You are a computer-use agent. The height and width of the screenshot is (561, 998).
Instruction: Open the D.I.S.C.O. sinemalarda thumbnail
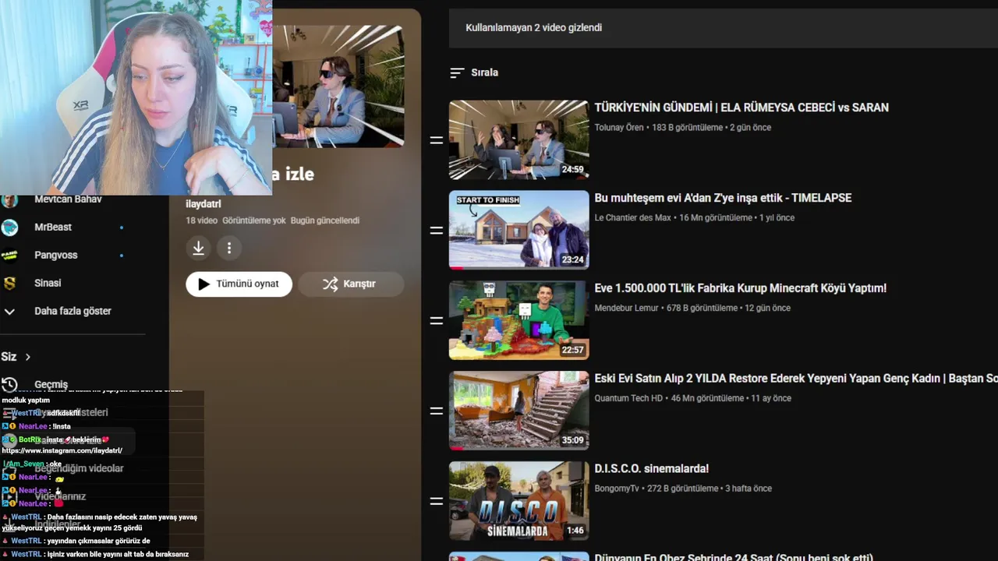tap(518, 501)
